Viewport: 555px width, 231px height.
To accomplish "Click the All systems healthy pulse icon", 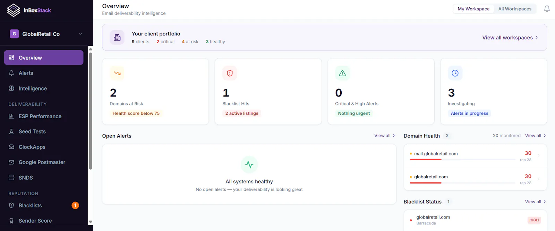I will pyautogui.click(x=249, y=164).
